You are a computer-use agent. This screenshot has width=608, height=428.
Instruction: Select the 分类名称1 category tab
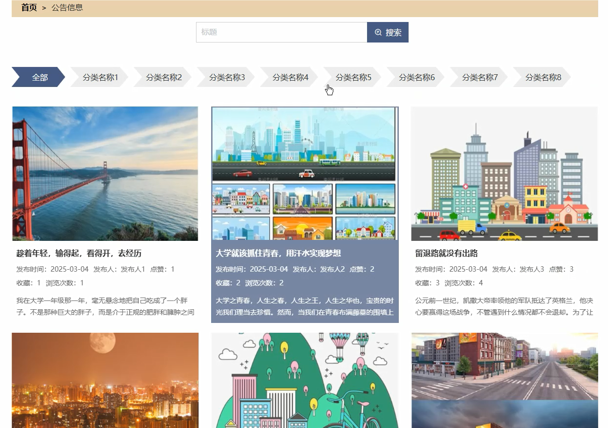click(100, 77)
